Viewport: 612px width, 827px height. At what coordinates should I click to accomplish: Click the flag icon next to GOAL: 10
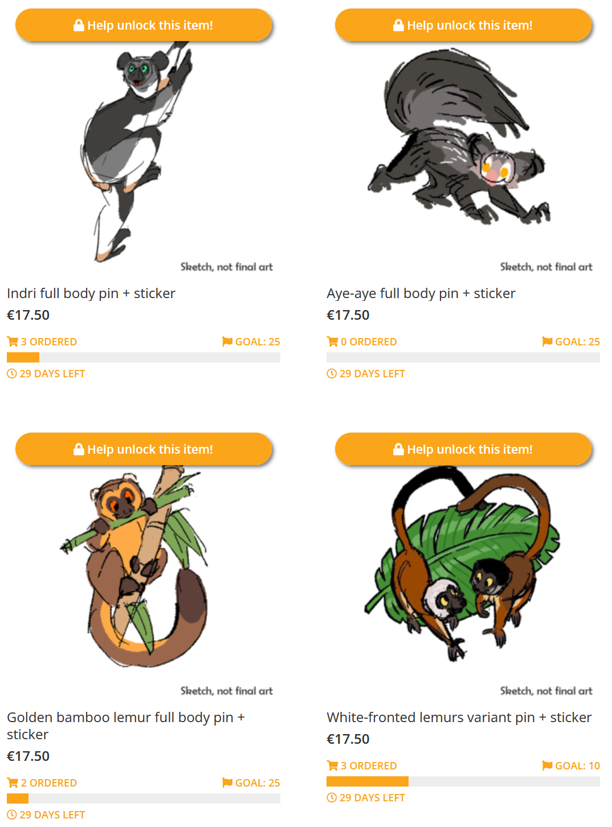[547, 765]
